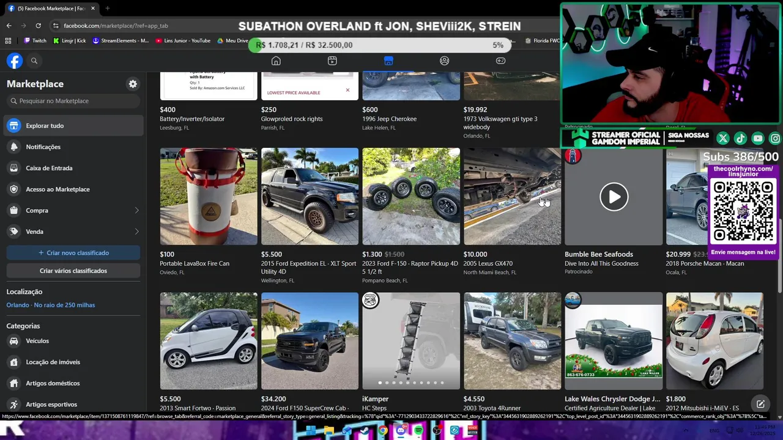783x440 pixels.
Task: Open the StreamElements bookmark
Action: pos(121,41)
